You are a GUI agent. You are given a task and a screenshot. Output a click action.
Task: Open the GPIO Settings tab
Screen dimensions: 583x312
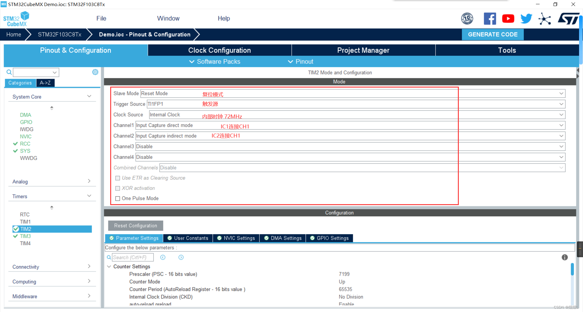(329, 238)
